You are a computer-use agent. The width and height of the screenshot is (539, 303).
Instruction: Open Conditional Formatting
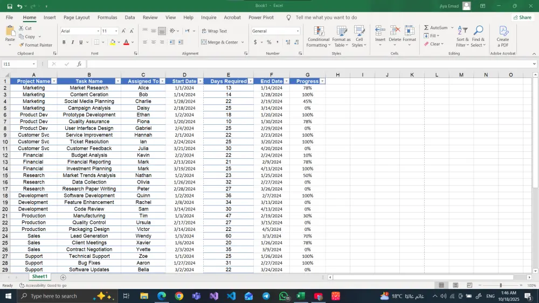(319, 37)
